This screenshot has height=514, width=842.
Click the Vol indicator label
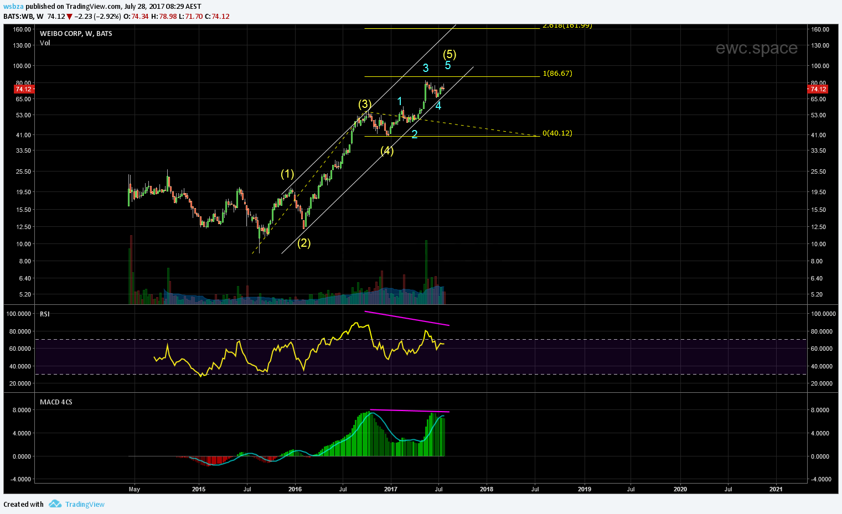(45, 43)
